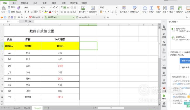Screen dimensions: 190x110
Task: Toggle align text left
Action: 62,12
